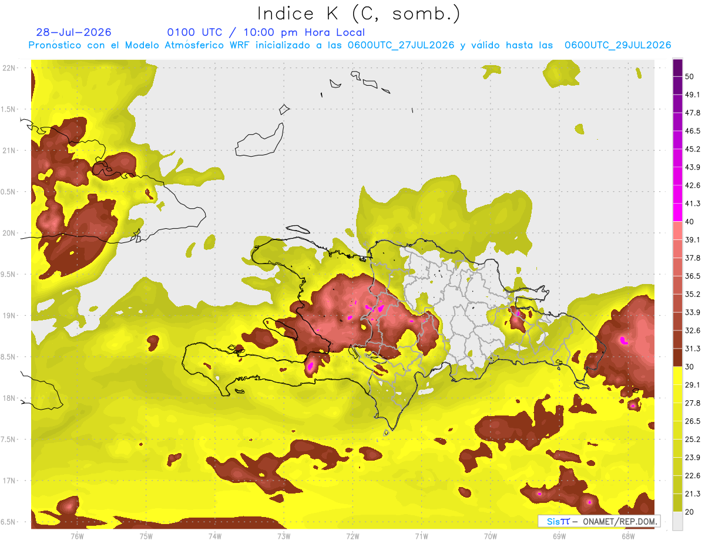This screenshot has height=544, width=705.
Task: Click the dark brown swatch between 30 and 31.3
Action: pyautogui.click(x=678, y=358)
